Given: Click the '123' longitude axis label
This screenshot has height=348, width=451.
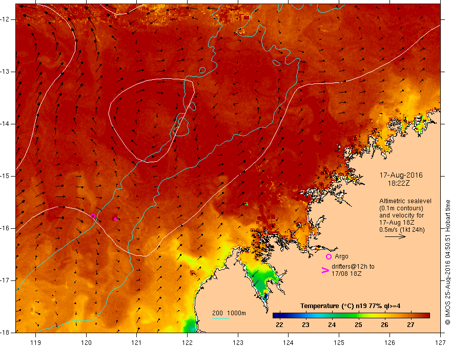Looking at the screenshot, I should click(238, 342).
